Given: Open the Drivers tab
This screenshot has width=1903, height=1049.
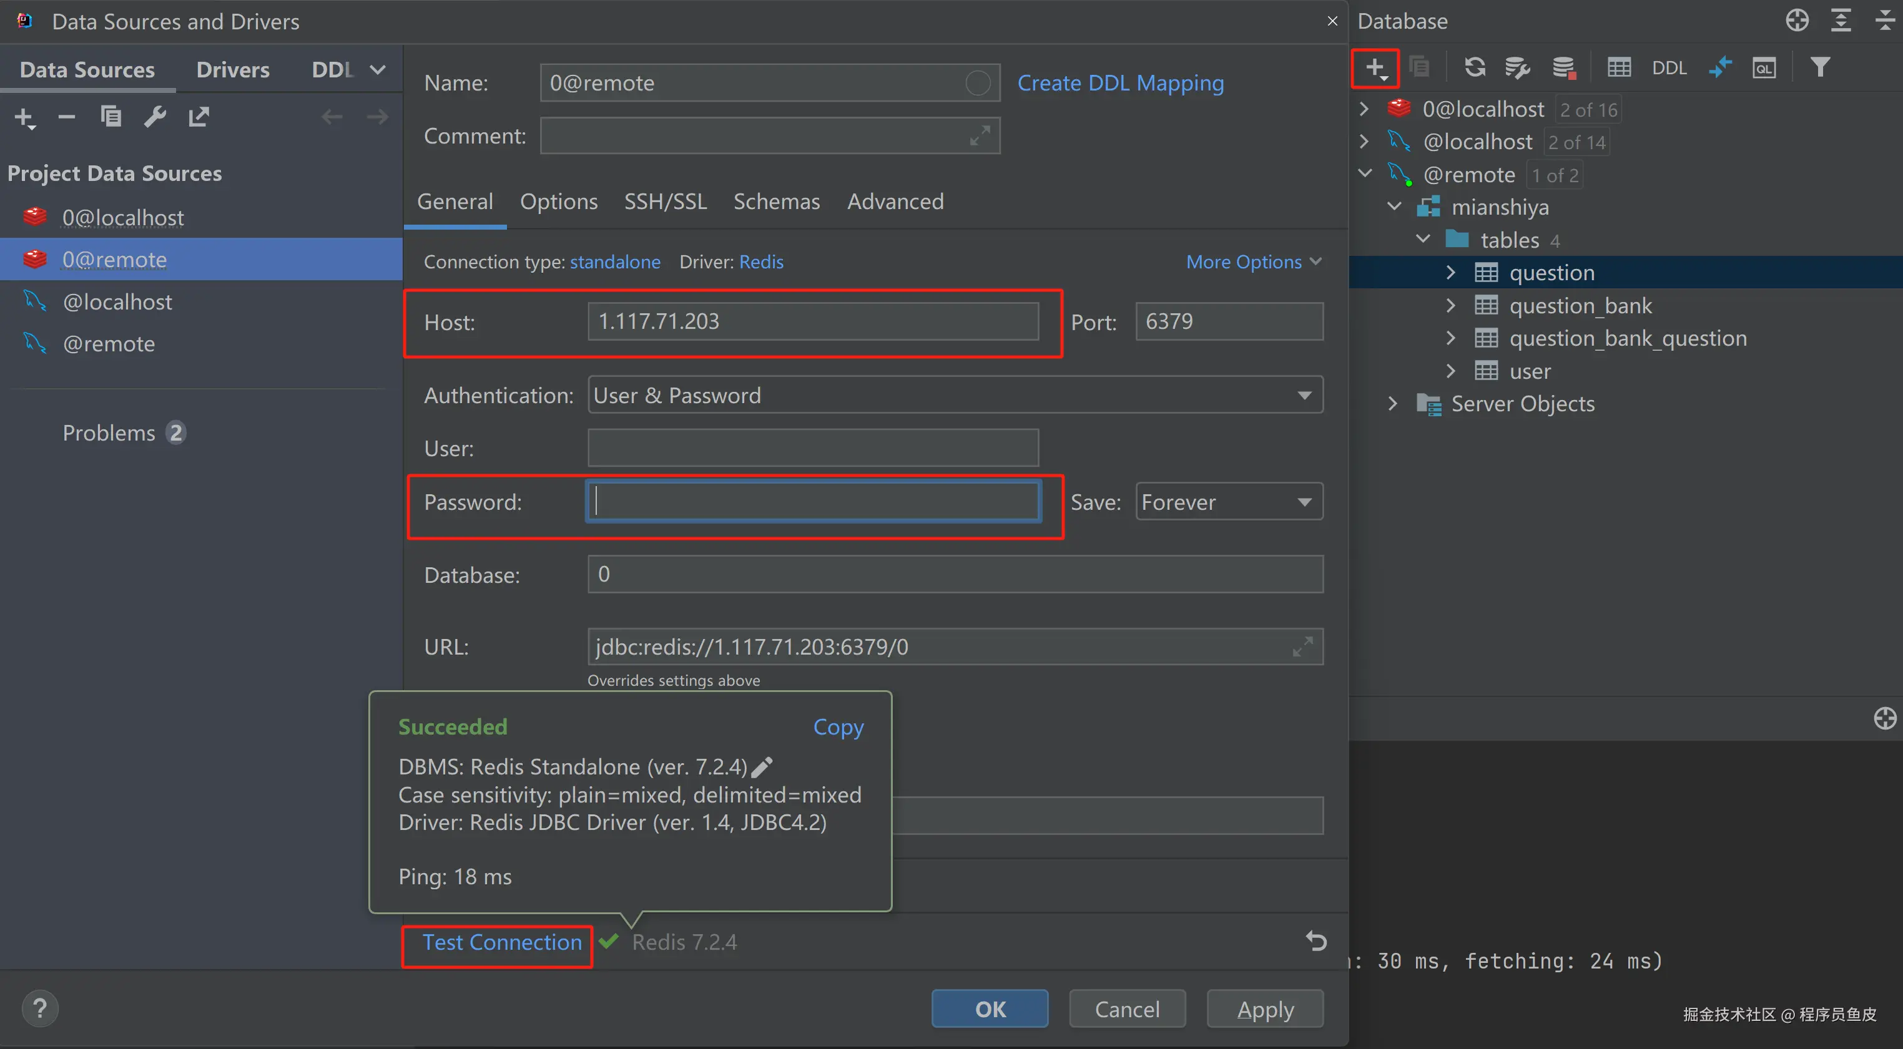Looking at the screenshot, I should 233,70.
